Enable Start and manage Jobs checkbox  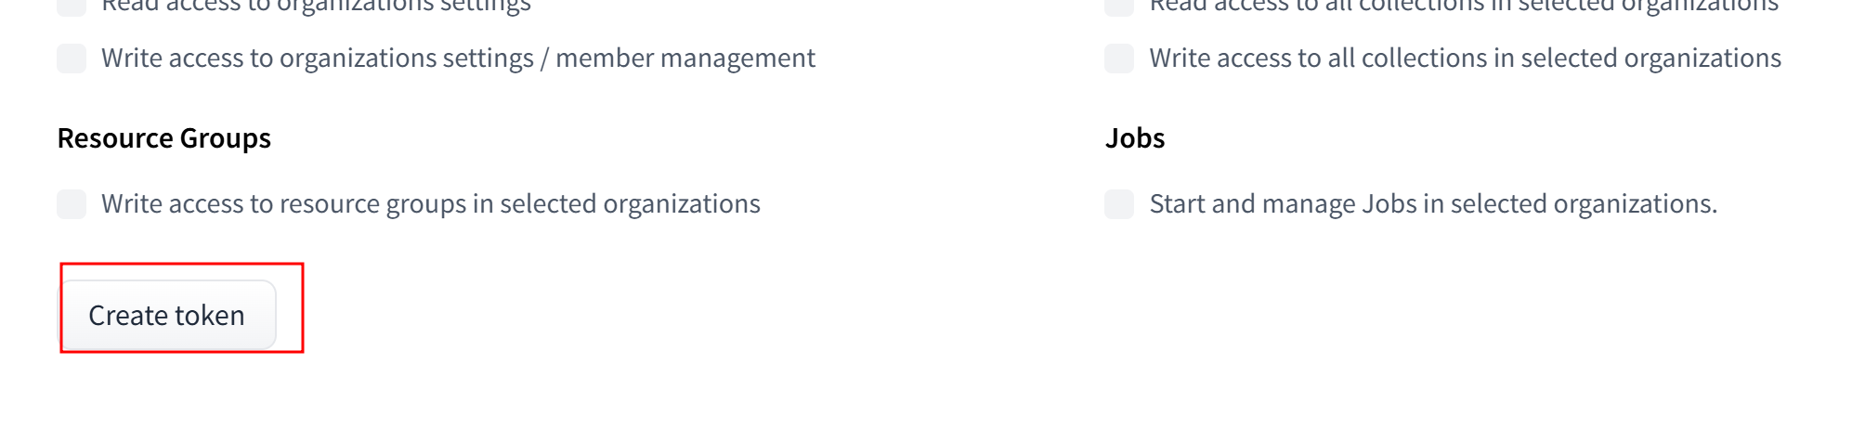click(1119, 204)
